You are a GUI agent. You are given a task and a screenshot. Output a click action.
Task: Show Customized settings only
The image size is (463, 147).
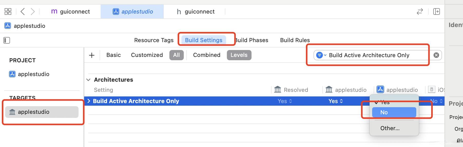(147, 55)
